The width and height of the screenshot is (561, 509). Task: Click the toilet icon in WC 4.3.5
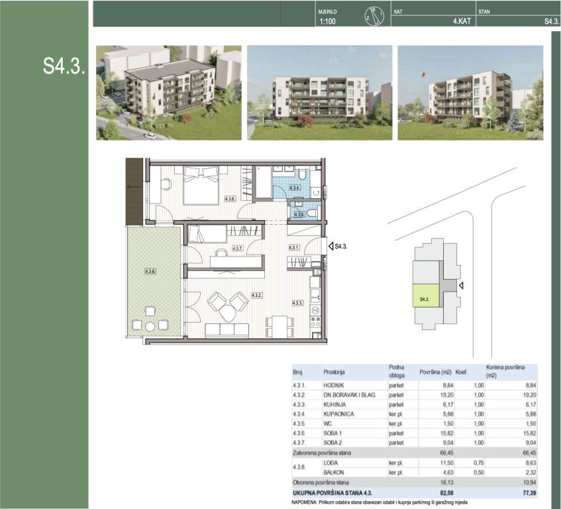point(312,211)
